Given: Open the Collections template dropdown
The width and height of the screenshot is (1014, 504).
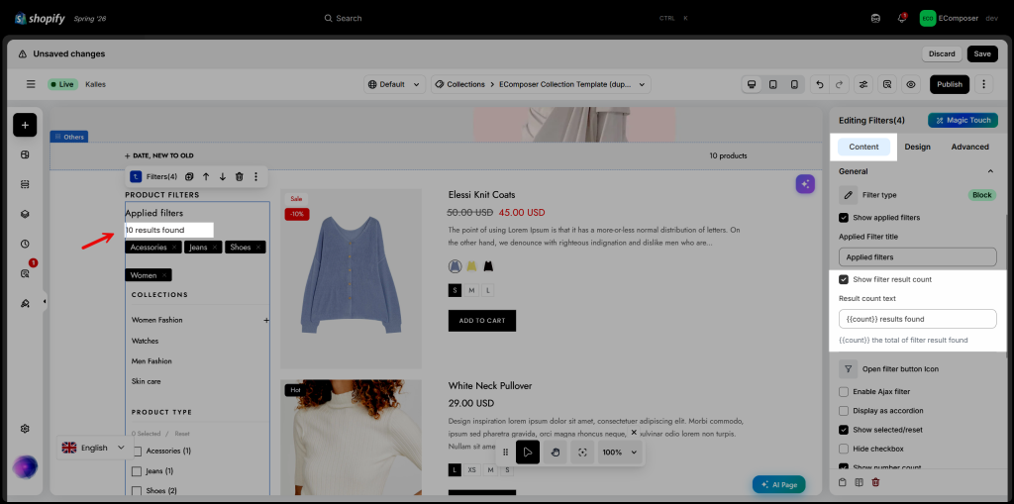Looking at the screenshot, I should point(541,84).
